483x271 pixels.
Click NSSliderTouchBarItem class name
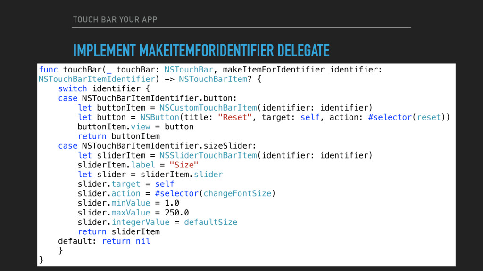coord(208,155)
